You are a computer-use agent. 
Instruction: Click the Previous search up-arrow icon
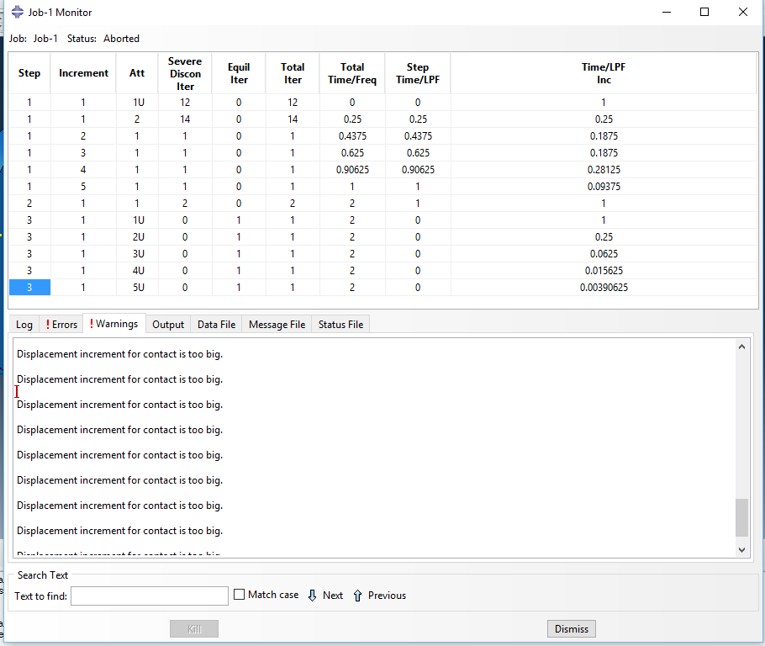tap(357, 596)
